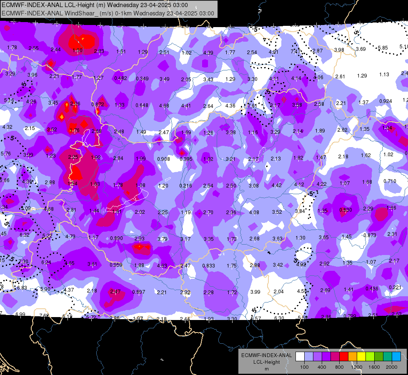
Task: Click the teal legend swatch
Action: pos(388,357)
